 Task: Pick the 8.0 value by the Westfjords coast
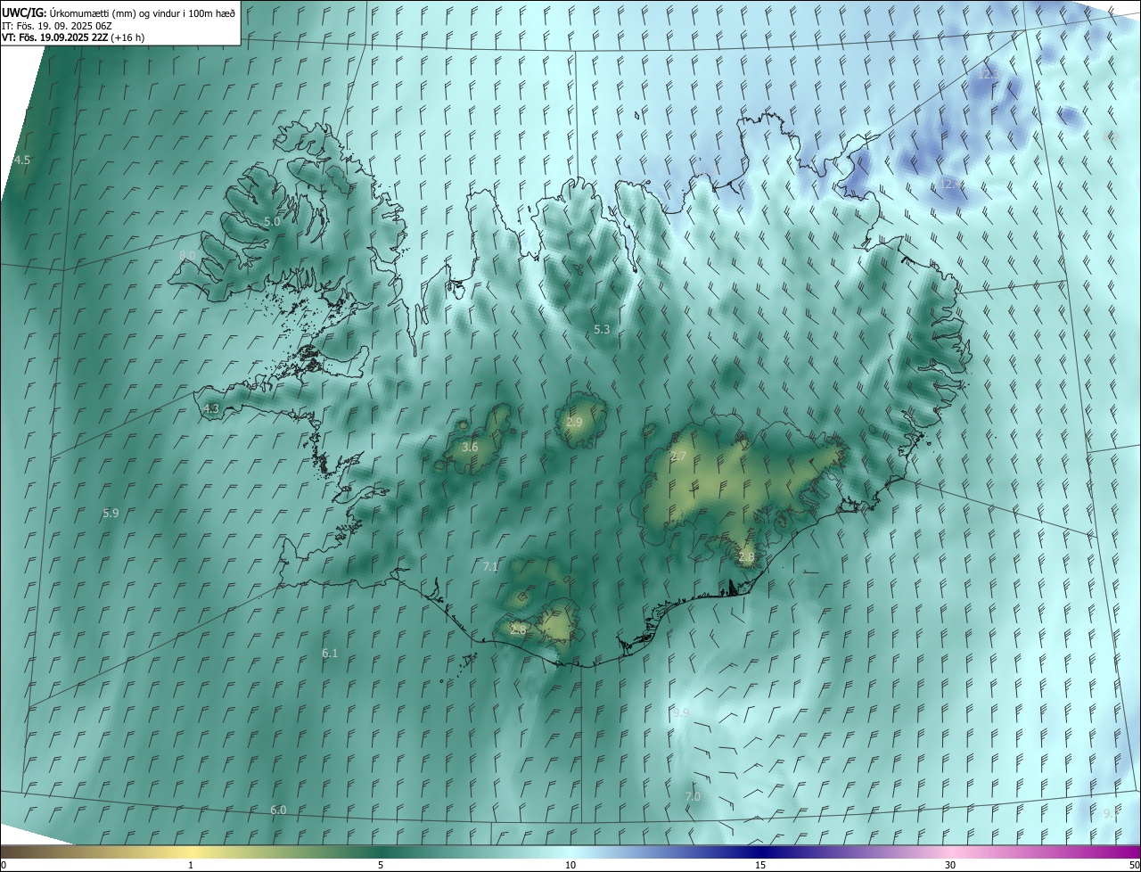coord(187,256)
